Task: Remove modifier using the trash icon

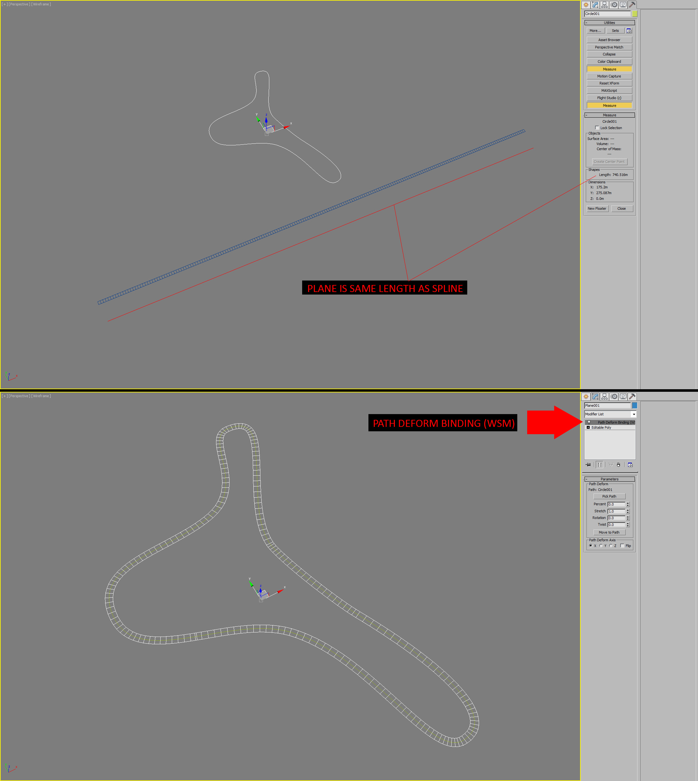Action: [619, 465]
